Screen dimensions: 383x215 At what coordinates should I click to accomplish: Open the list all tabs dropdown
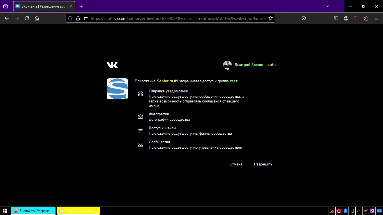[x=327, y=6]
